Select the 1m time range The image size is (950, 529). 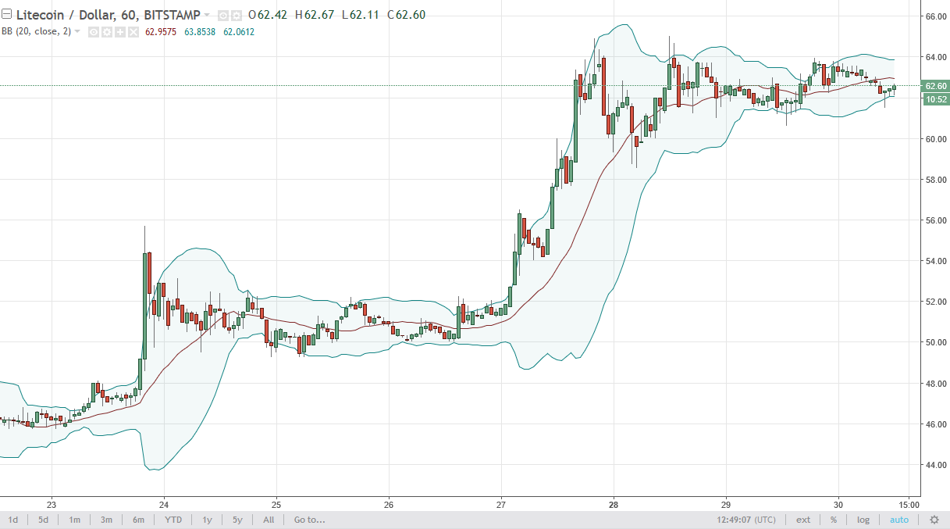click(74, 520)
